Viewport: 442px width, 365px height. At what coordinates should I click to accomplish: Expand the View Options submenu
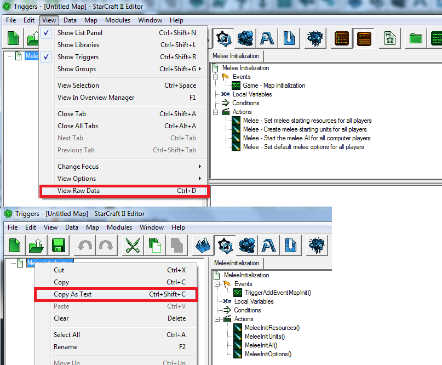(123, 179)
